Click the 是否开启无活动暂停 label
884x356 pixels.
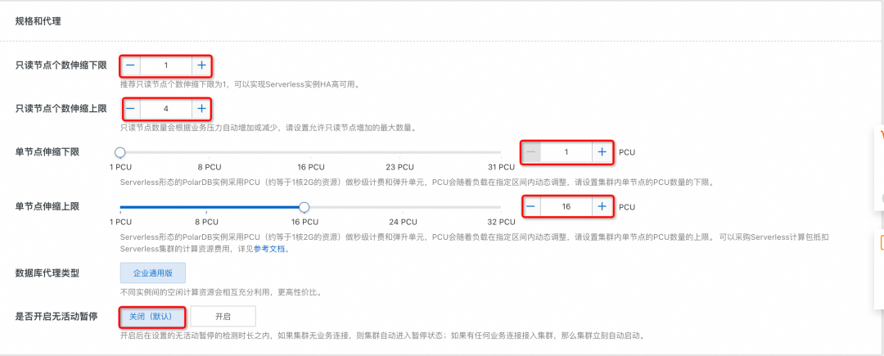pos(56,317)
